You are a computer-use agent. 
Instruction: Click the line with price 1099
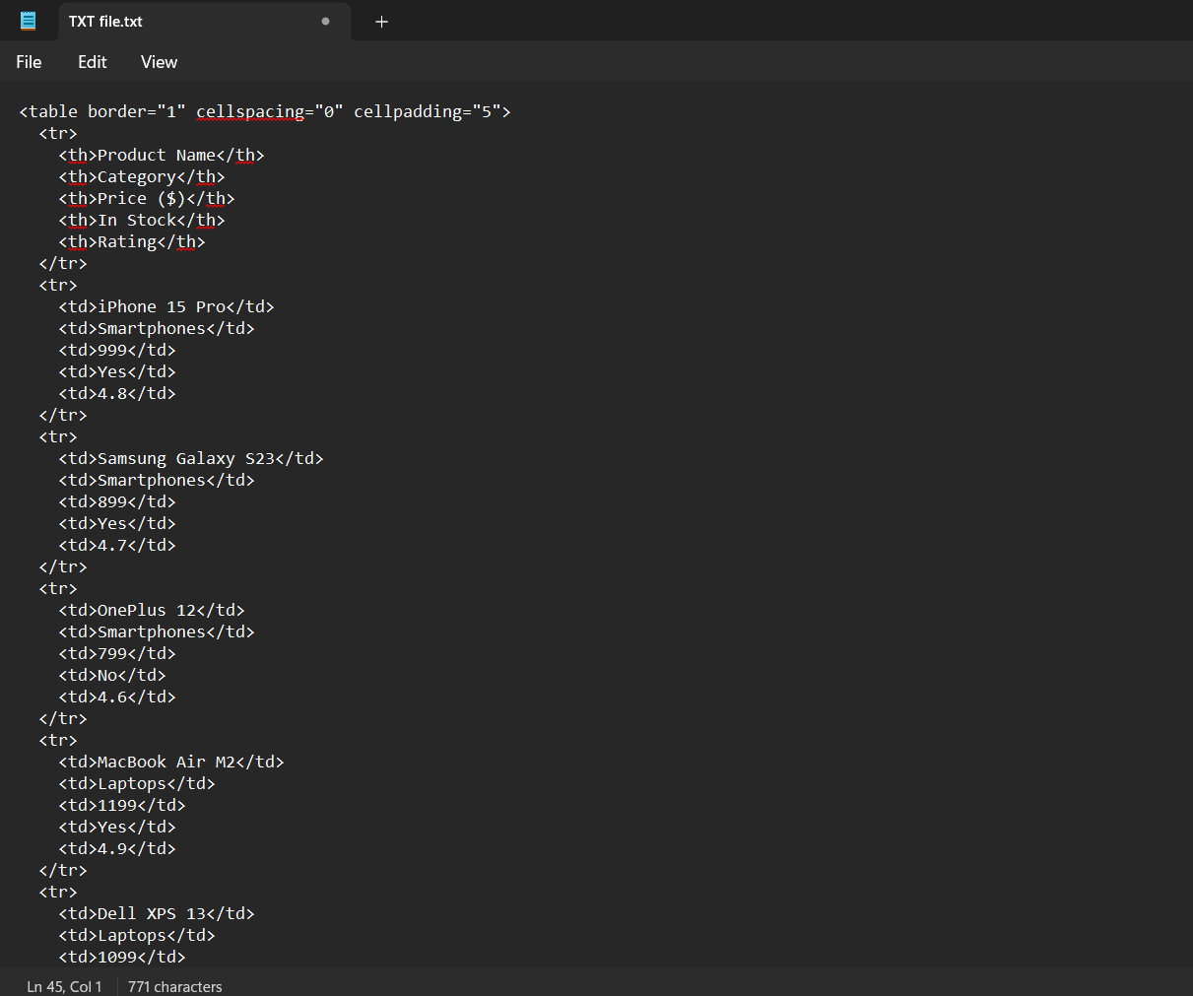coord(122,957)
